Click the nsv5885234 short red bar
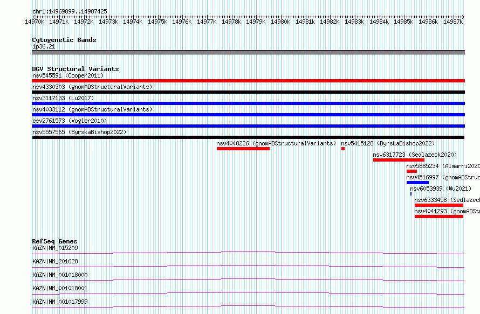The width and height of the screenshot is (480, 314). pos(412,171)
